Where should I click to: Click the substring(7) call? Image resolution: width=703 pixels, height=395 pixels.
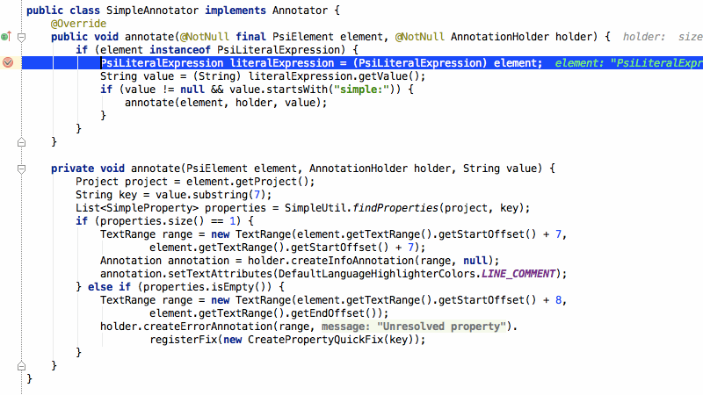[229, 195]
